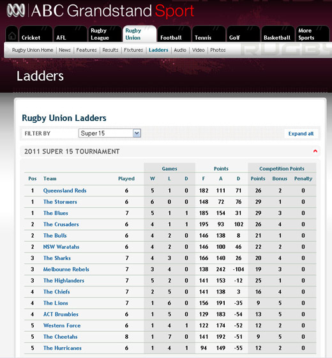Go to Rugby Union Home
This screenshot has height=358, width=332.
click(x=33, y=50)
